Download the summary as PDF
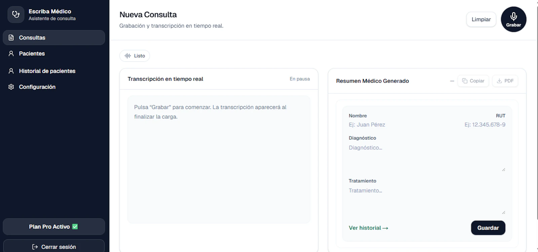Screen dimensions: 538x252 [505, 81]
